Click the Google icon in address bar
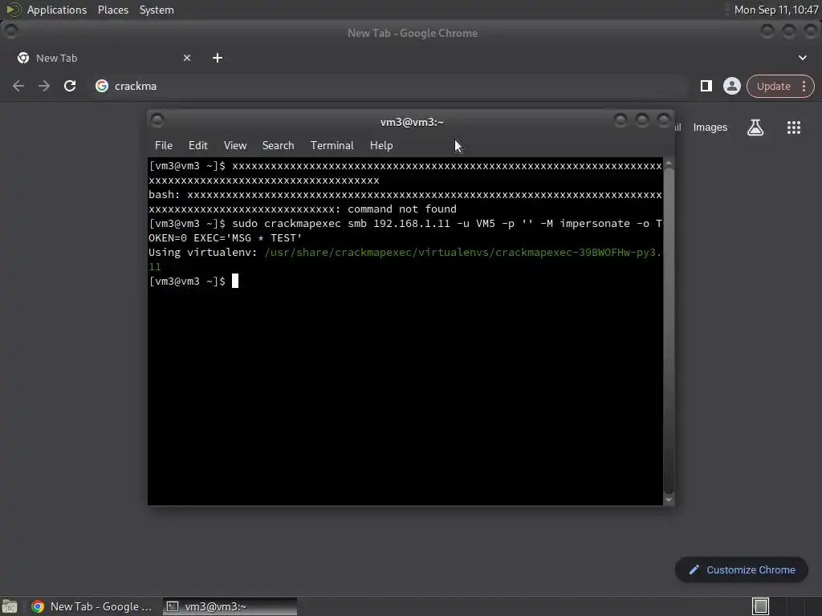Viewport: 822px width, 616px height. click(102, 86)
